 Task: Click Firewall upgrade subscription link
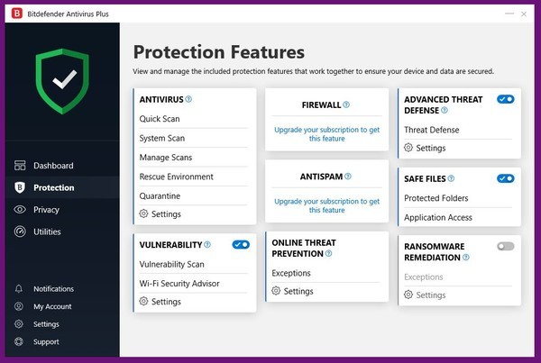tap(326, 134)
